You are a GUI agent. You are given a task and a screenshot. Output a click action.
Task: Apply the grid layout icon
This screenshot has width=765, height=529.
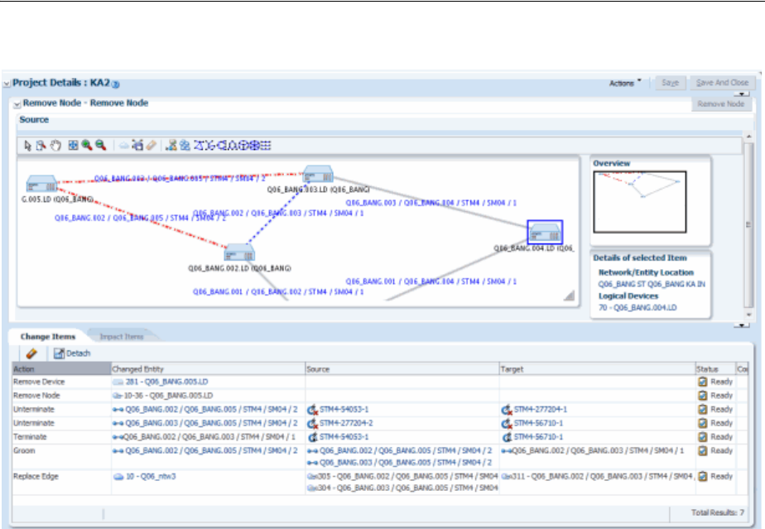coord(266,146)
